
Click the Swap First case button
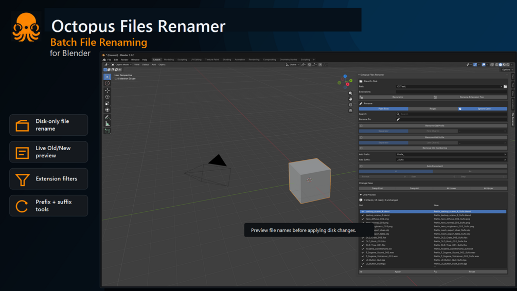[377, 189]
